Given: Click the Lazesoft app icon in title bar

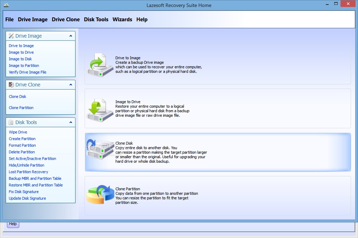Looking at the screenshot, I should coord(6,5).
